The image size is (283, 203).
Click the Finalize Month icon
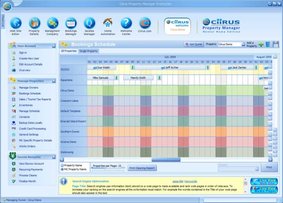[14, 181]
